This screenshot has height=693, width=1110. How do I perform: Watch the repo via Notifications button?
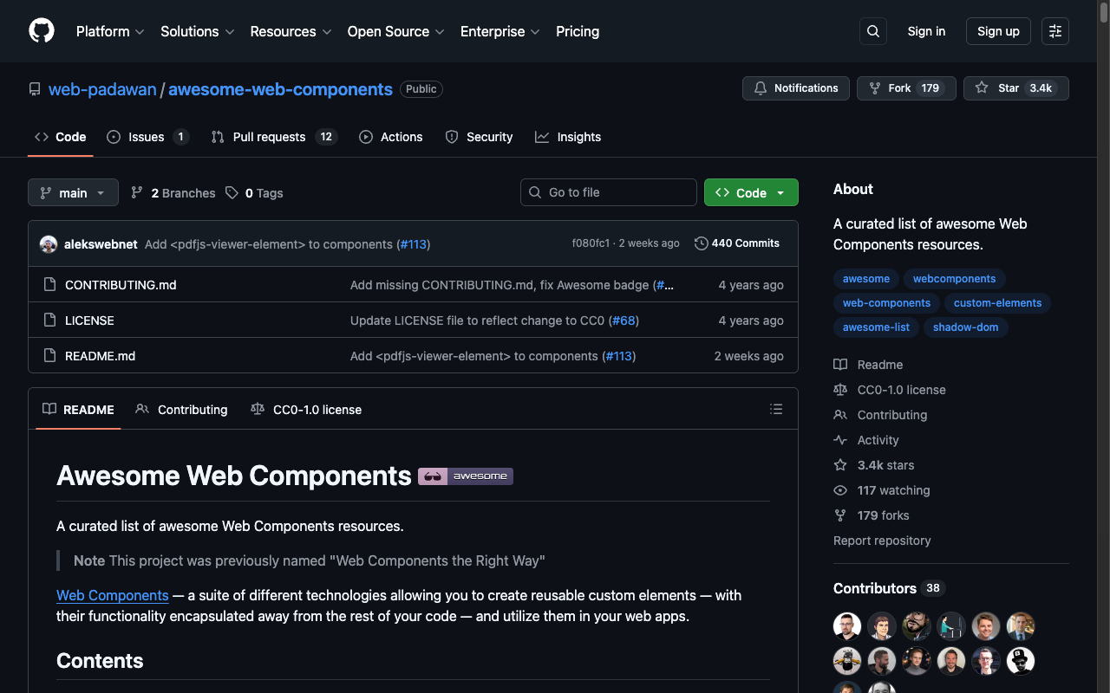795,87
